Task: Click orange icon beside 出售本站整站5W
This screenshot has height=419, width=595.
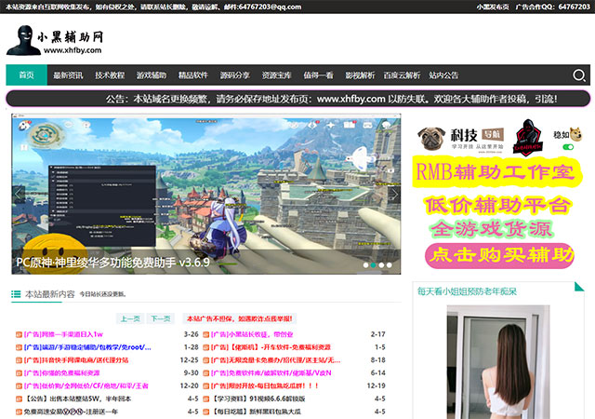Action: click(x=19, y=399)
